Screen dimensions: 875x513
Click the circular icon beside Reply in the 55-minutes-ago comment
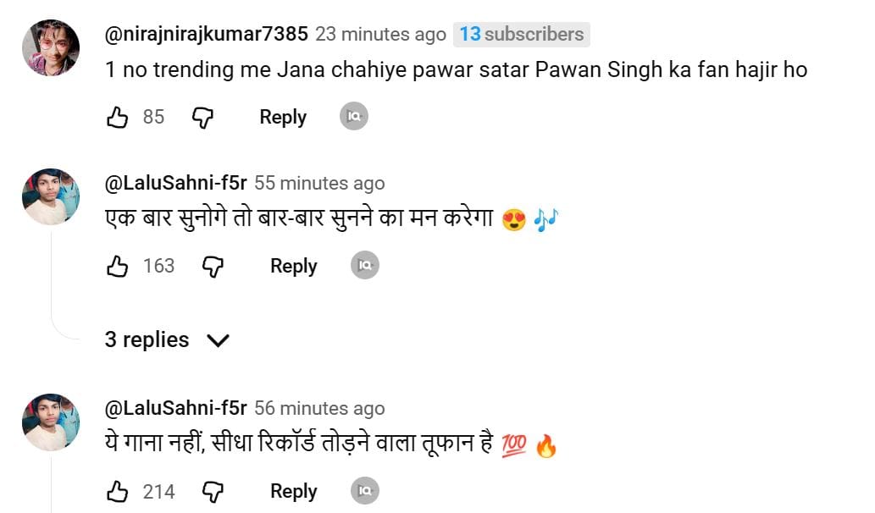(365, 266)
